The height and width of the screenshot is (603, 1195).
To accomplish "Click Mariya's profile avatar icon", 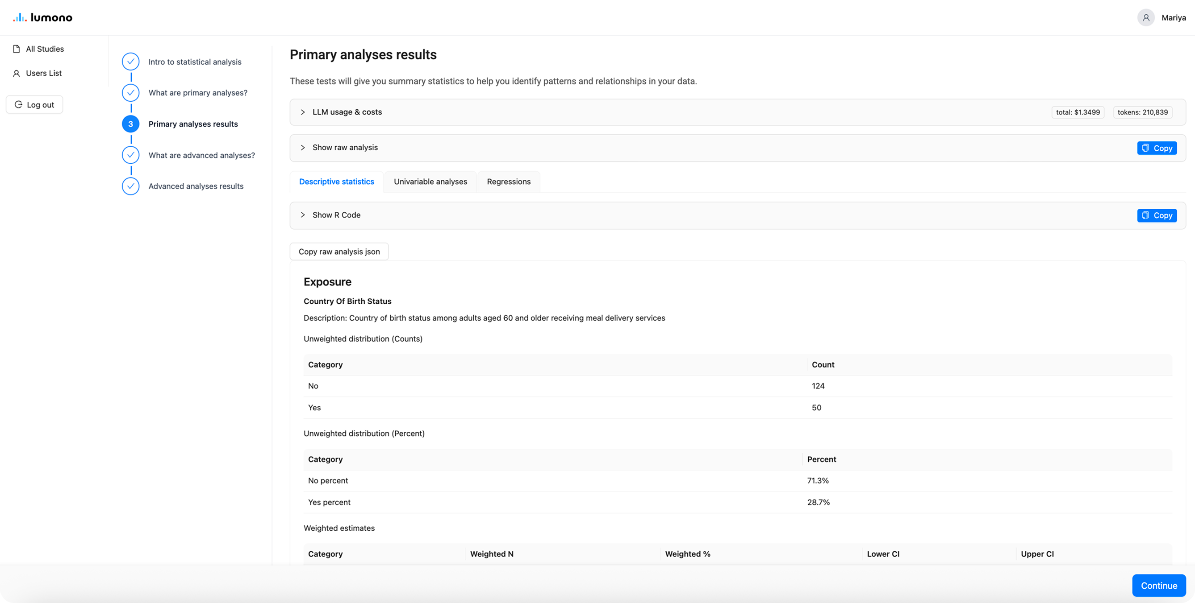I will pyautogui.click(x=1145, y=17).
